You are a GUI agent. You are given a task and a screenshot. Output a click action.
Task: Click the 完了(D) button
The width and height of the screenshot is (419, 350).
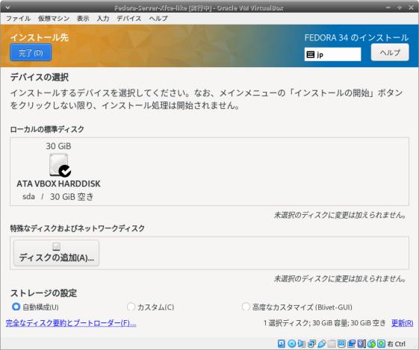[31, 52]
